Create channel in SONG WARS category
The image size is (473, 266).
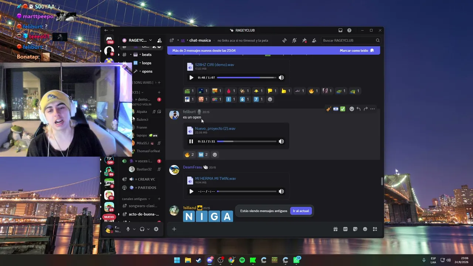[x=159, y=82]
